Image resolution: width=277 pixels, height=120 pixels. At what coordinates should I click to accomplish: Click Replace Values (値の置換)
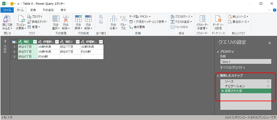[137, 27]
